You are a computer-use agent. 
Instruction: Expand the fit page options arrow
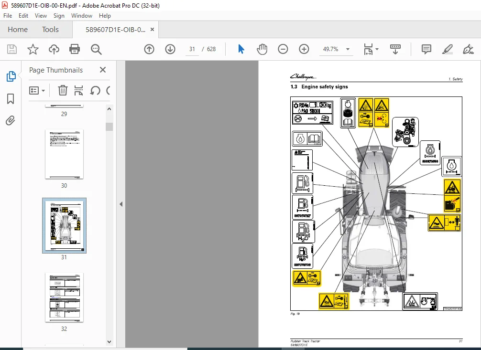click(x=377, y=49)
